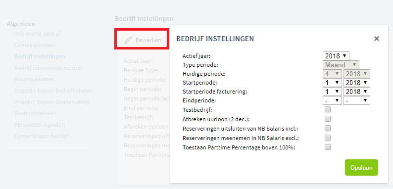Open Bedrijf Looncomponenten menu item
Image resolution: width=393 pixels, height=189 pixels.
click(48, 68)
